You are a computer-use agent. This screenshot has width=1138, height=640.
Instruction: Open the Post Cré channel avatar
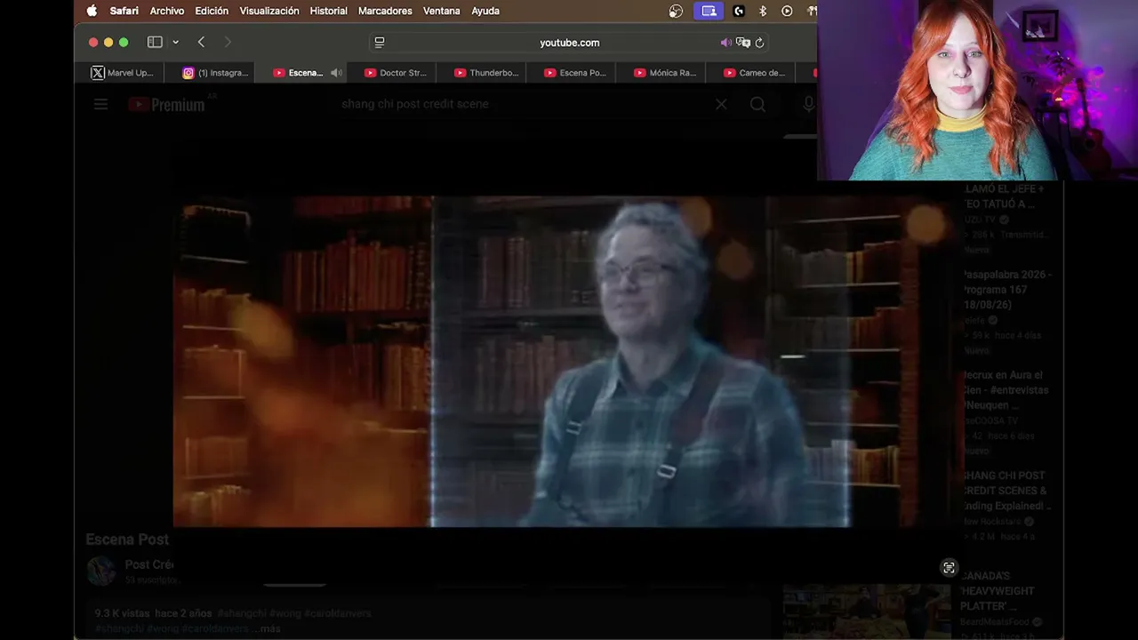point(100,571)
